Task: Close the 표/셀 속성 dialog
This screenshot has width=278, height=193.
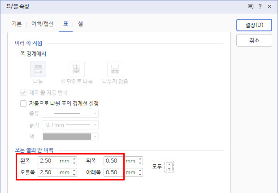Action: tap(269, 7)
